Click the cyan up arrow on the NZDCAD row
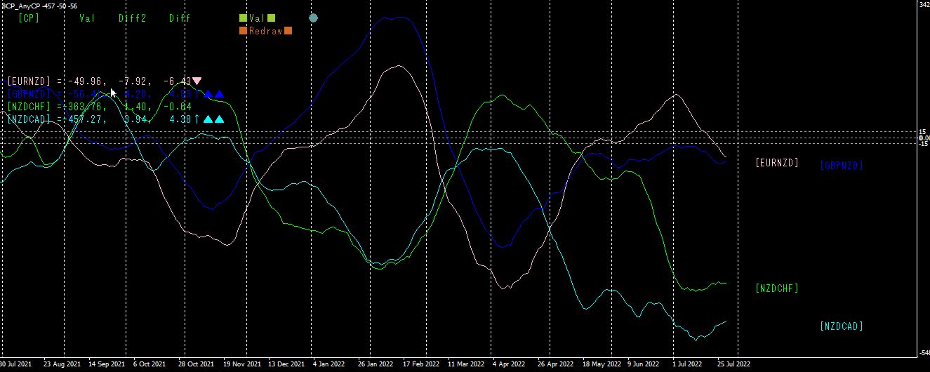930x372 pixels. pos(197,119)
